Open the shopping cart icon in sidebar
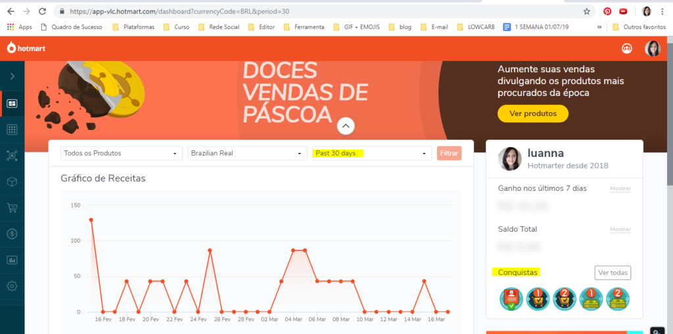This screenshot has height=334, width=673. [x=12, y=208]
